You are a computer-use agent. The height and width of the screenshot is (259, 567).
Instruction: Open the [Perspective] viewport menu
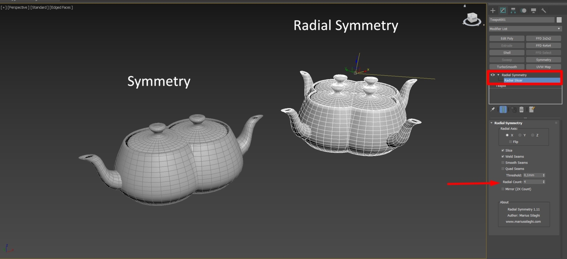[x=18, y=8]
